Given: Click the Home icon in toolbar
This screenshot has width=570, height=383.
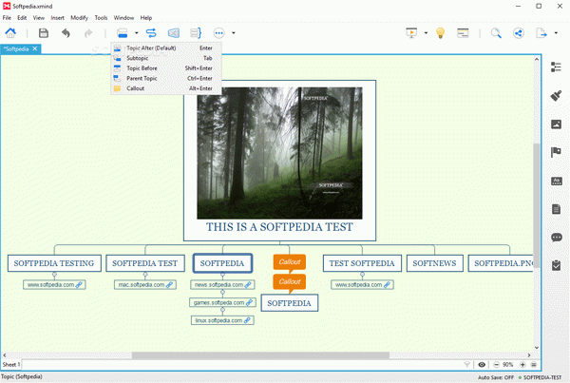Looking at the screenshot, I should [10, 33].
